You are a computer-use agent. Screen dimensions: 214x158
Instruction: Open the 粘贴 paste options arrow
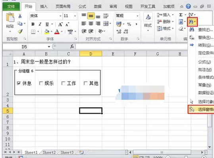click(x=10, y=32)
